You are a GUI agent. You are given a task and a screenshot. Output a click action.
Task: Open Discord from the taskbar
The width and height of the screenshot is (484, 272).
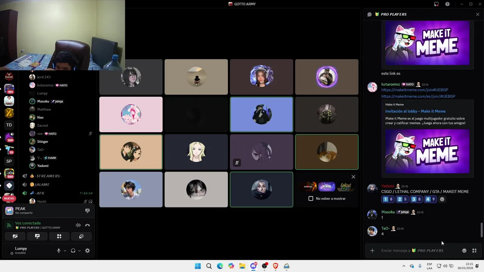point(253,266)
